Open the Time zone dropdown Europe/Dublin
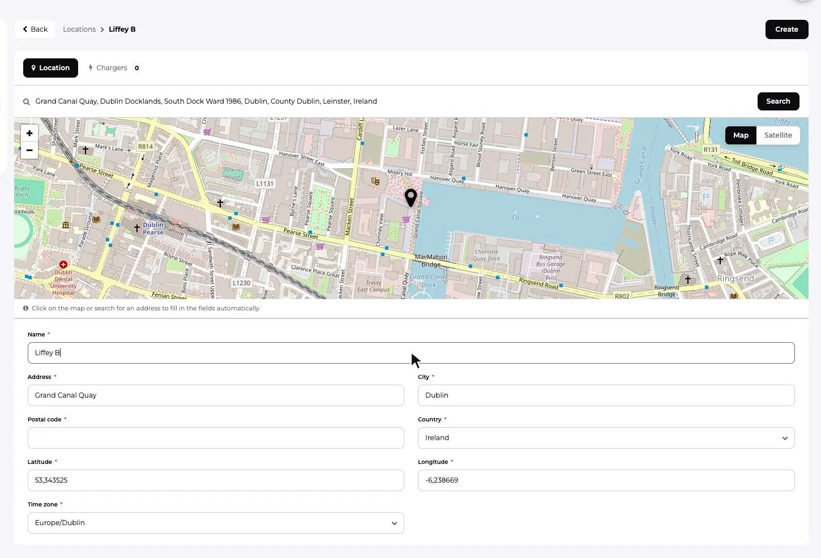Viewport: 821px width, 558px height. [216, 523]
